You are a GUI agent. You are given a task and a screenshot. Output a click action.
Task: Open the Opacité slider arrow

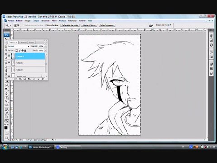coord(45,46)
